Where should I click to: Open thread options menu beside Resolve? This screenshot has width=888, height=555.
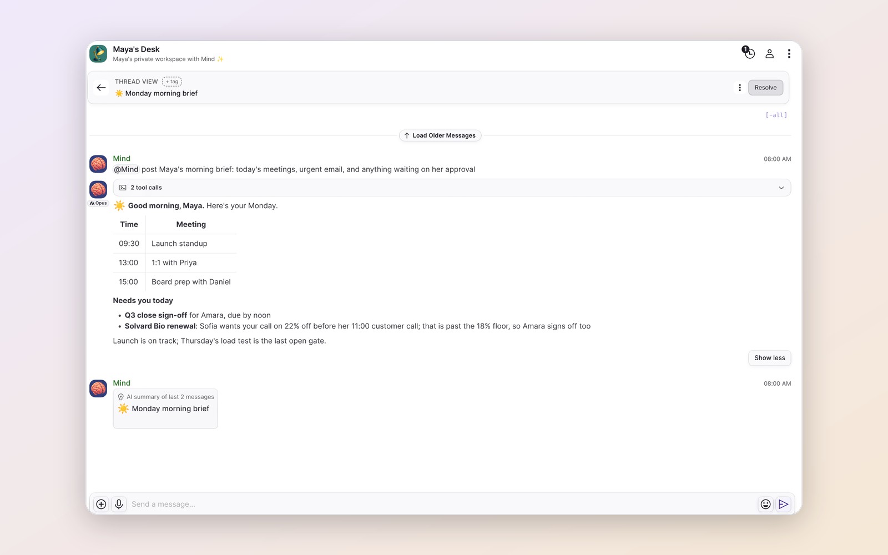tap(739, 88)
